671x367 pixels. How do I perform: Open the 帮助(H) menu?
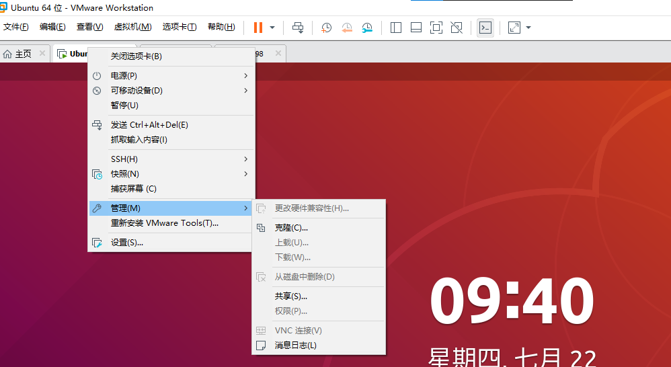[x=221, y=27]
